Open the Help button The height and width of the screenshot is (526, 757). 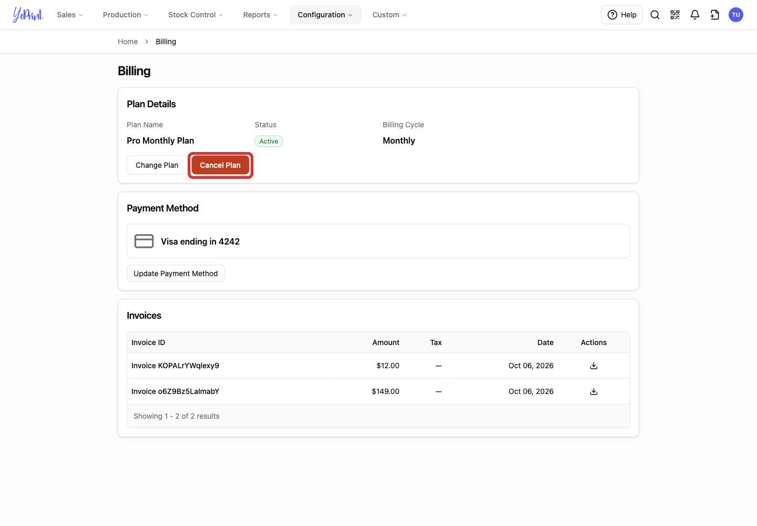pyautogui.click(x=622, y=15)
